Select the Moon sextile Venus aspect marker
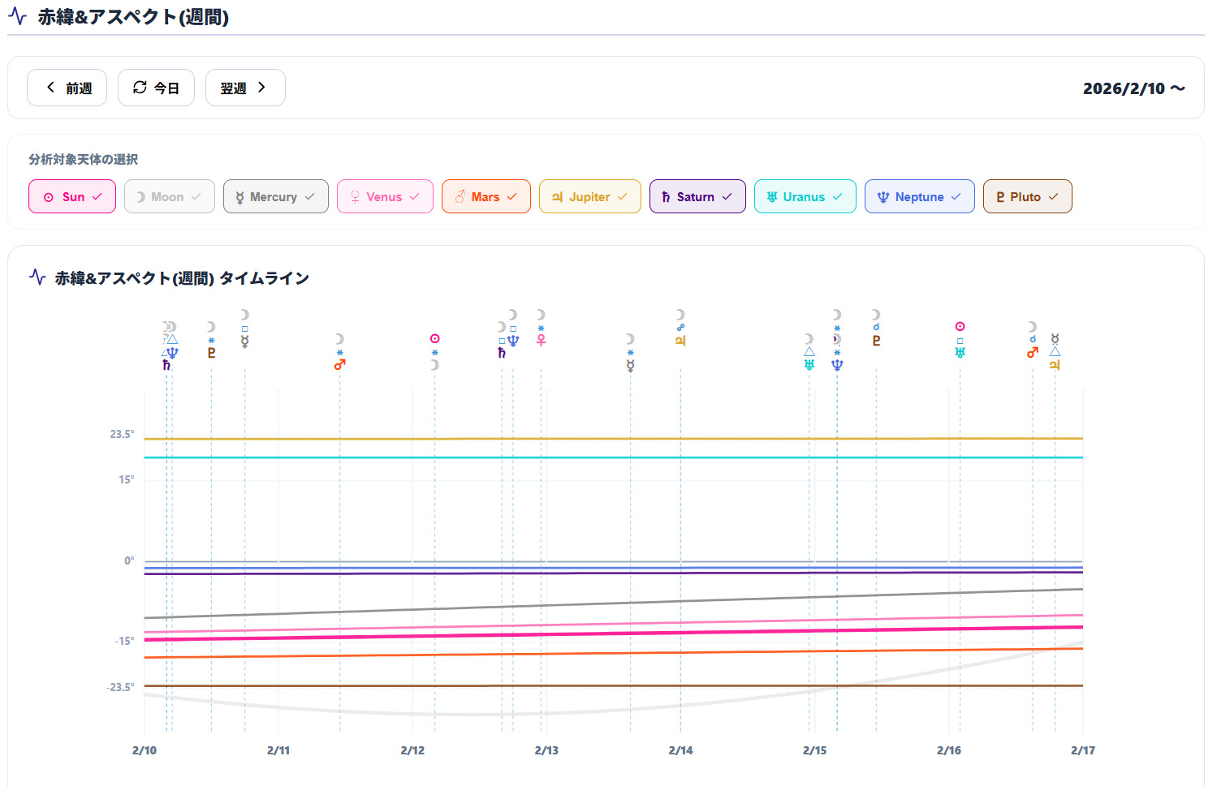The width and height of the screenshot is (1217, 786). tap(541, 328)
